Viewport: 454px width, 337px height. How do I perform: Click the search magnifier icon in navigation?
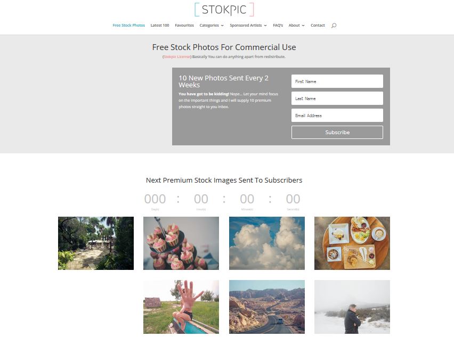(x=334, y=26)
